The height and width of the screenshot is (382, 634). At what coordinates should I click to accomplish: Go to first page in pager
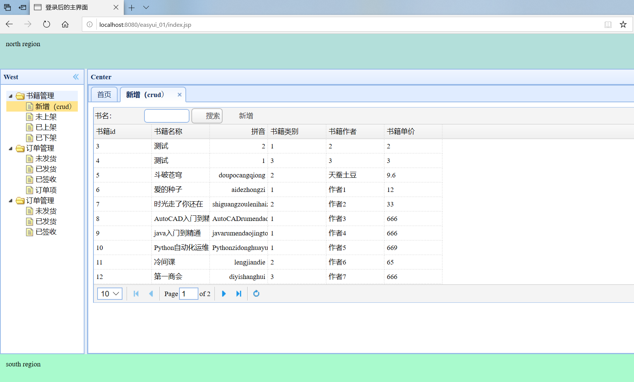[x=136, y=294]
